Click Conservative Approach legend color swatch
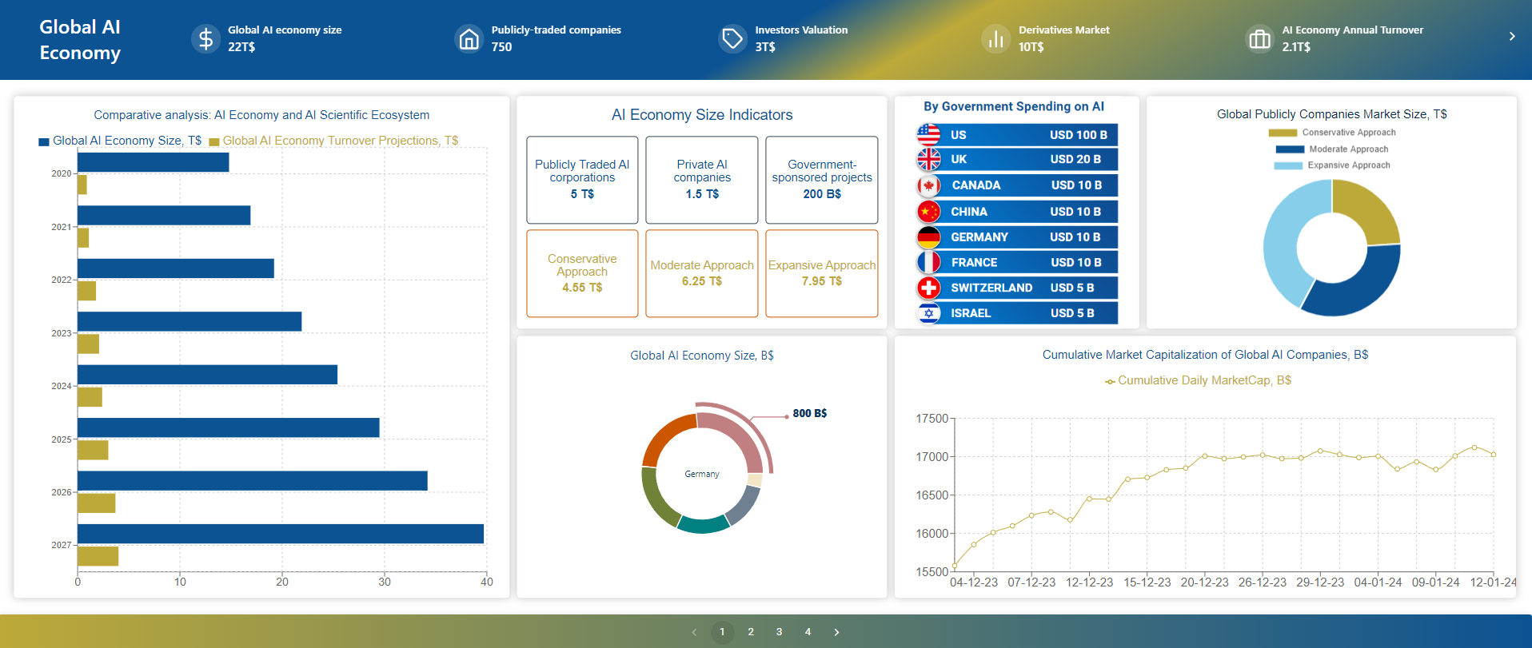The width and height of the screenshot is (1532, 648). (1283, 133)
